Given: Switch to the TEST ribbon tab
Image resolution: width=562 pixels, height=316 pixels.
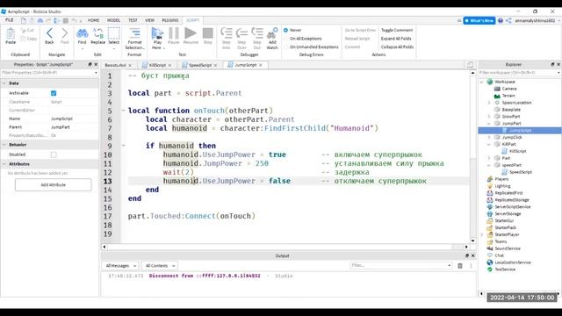Looking at the screenshot, I should 133,20.
